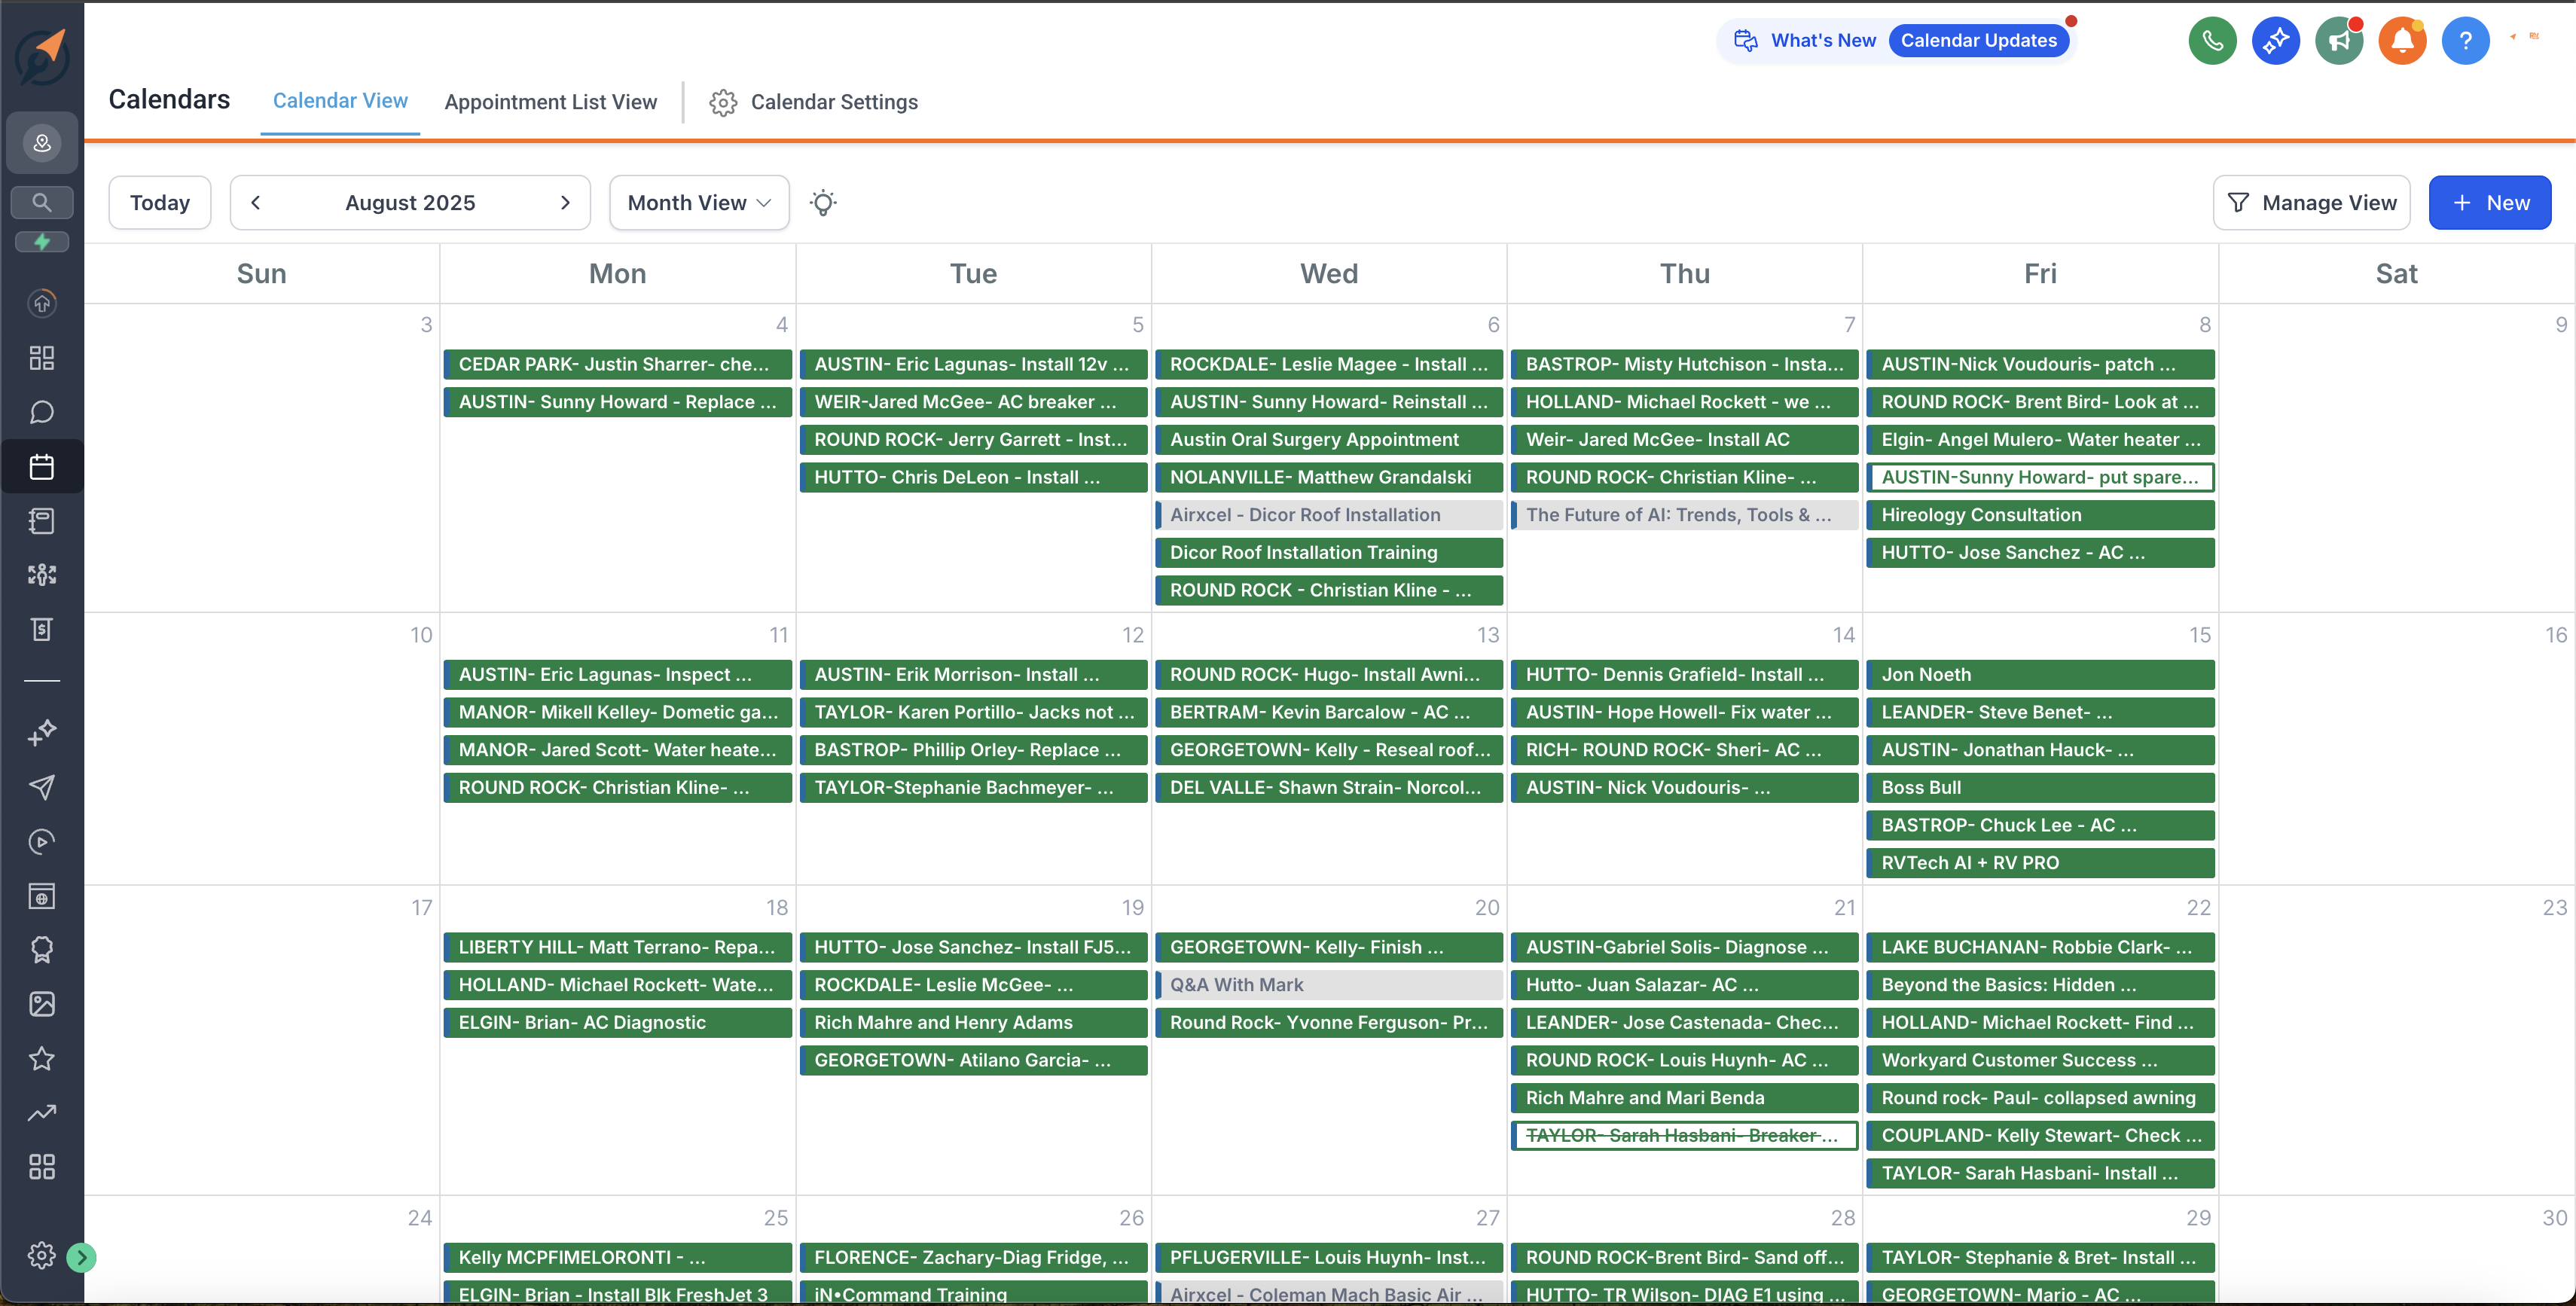Click the search magnifier icon in the sidebar

click(41, 202)
